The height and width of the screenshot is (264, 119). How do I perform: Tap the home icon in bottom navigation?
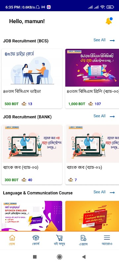coord(12,238)
